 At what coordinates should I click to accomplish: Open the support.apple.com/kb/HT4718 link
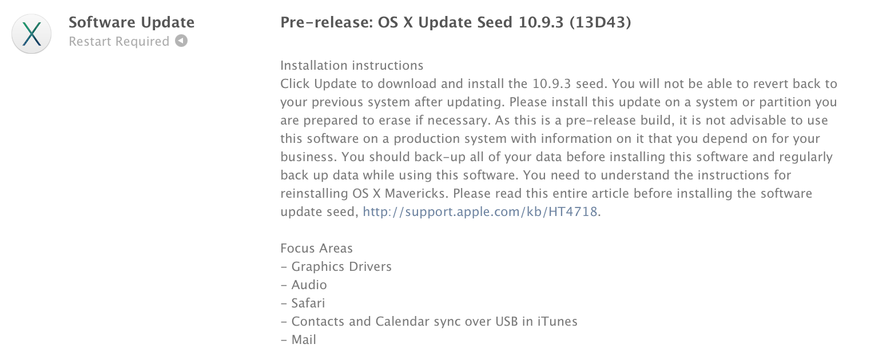pos(480,211)
